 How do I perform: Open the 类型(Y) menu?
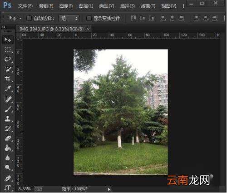click(107, 6)
